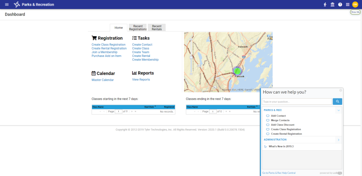Expand the Administration help section

click(x=339, y=140)
